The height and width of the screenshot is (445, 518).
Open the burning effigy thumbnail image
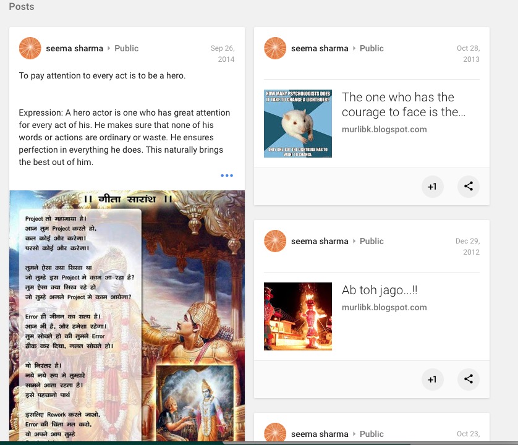pyautogui.click(x=298, y=316)
